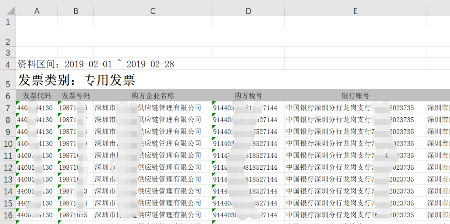Select row 12 header
This screenshot has height=224, width=450.
click(8, 167)
